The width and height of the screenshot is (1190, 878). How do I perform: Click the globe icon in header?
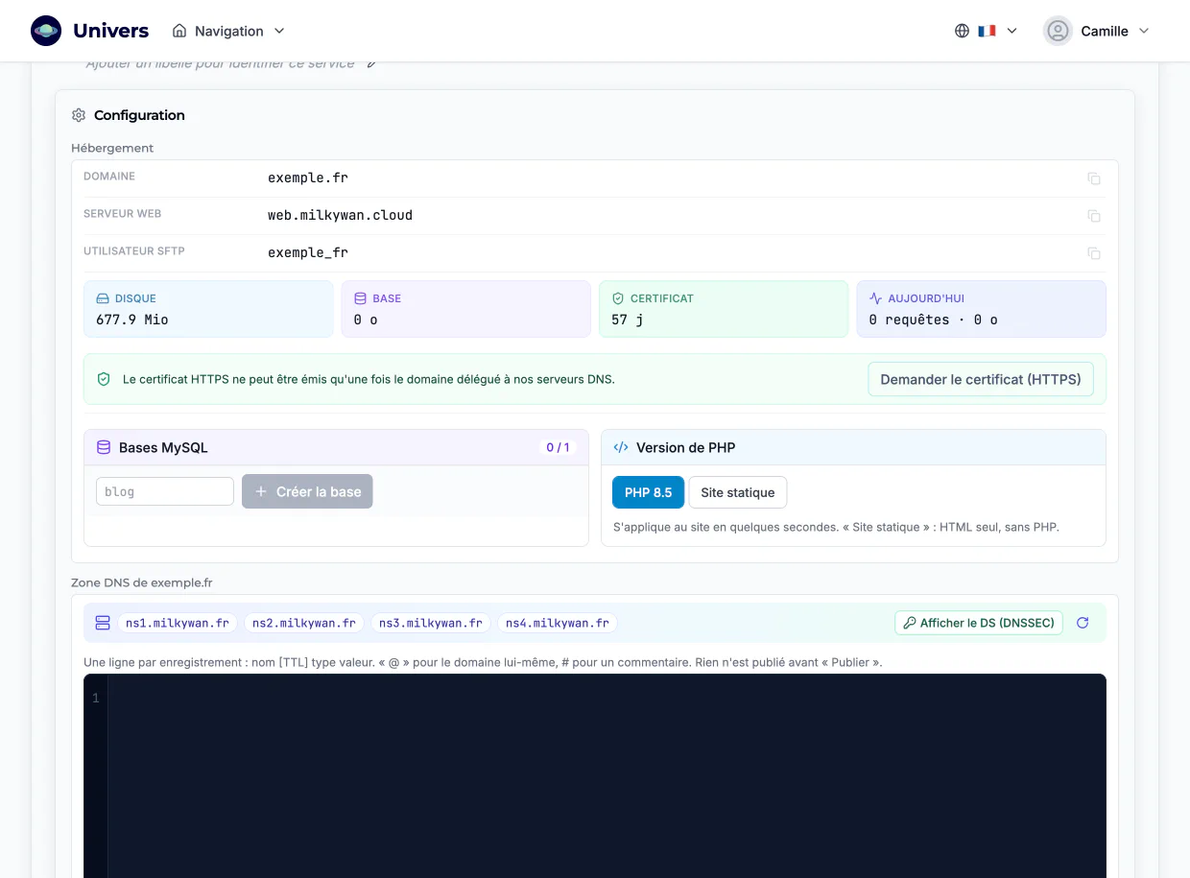[962, 31]
